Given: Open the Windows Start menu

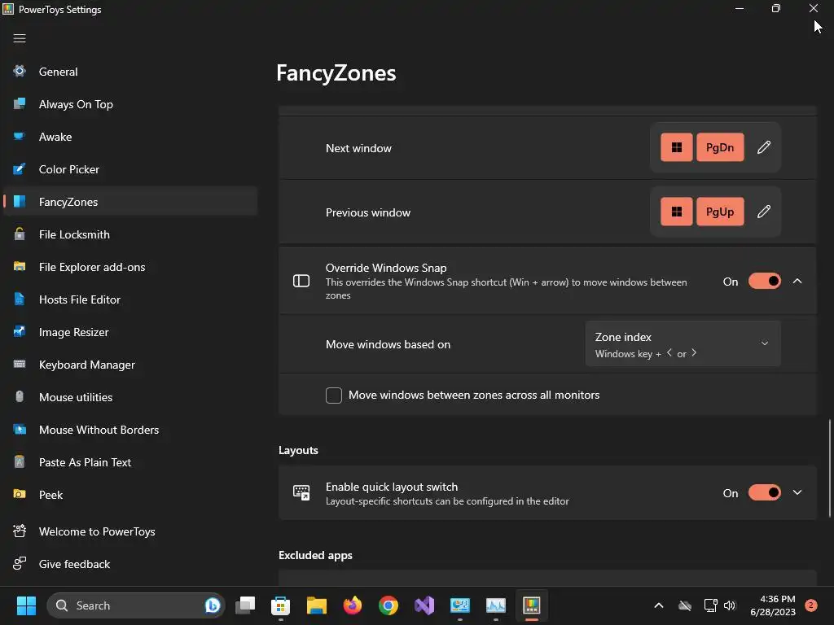Looking at the screenshot, I should point(26,605).
